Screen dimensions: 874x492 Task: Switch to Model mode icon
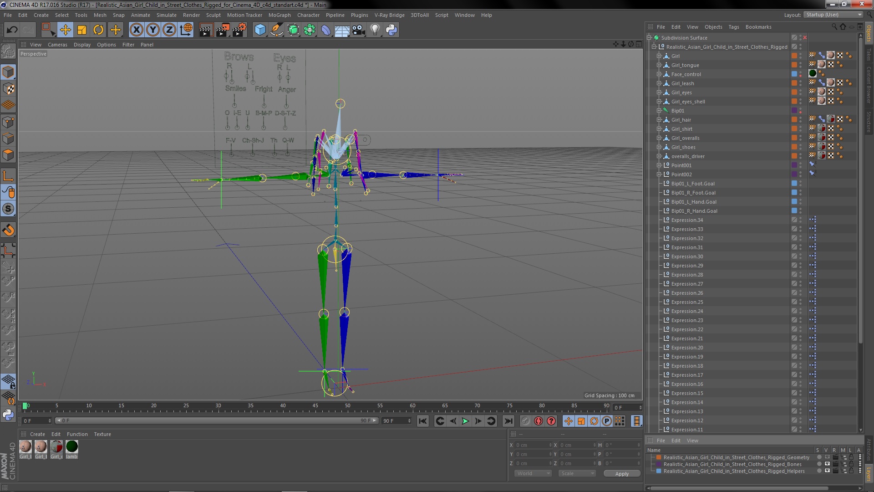point(8,72)
